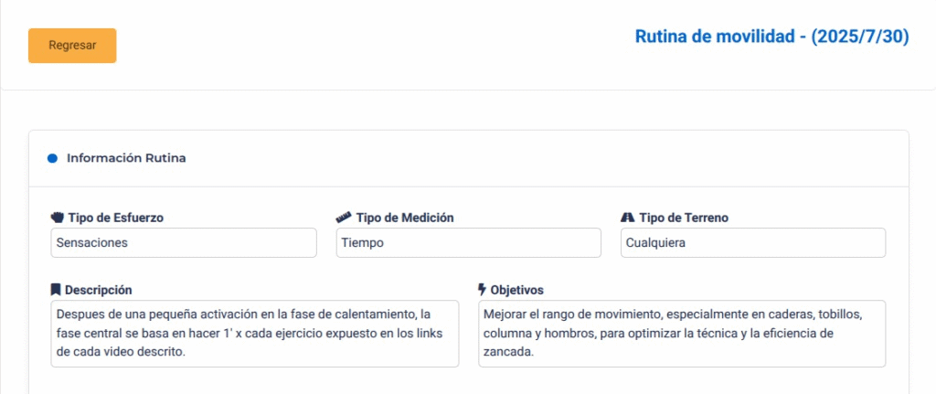Click the lightning bolt icon beside Objetivos
Image resolution: width=936 pixels, height=394 pixels.
tap(483, 290)
